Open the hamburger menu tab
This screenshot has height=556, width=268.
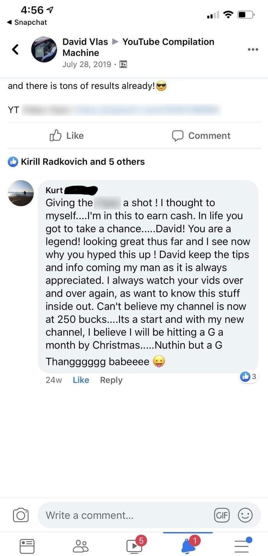pos(242,545)
